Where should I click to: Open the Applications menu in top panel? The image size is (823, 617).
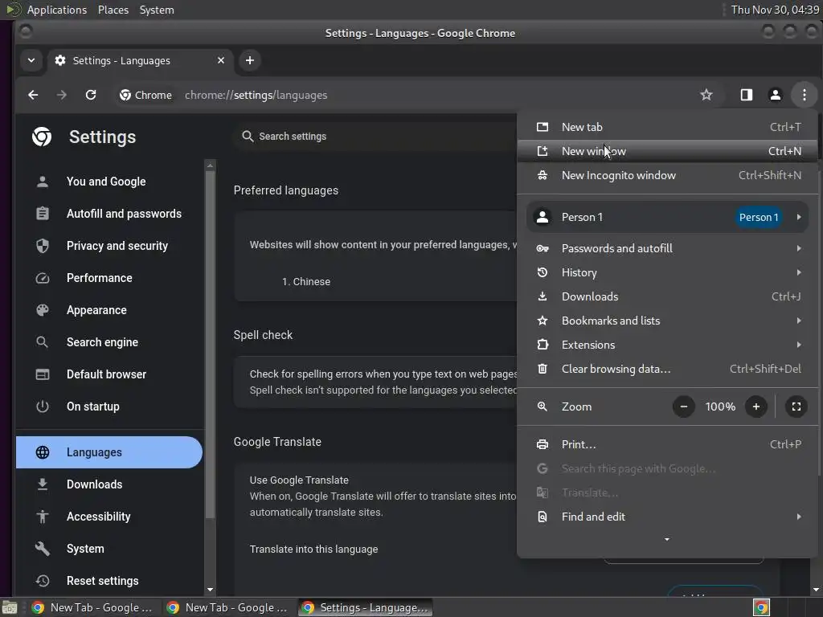click(x=57, y=10)
